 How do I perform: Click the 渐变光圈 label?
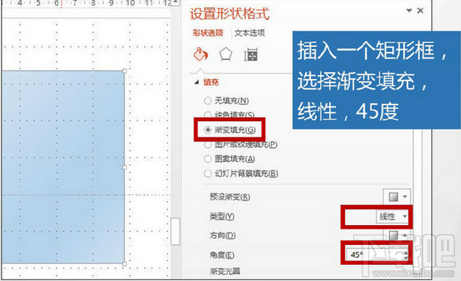225,271
